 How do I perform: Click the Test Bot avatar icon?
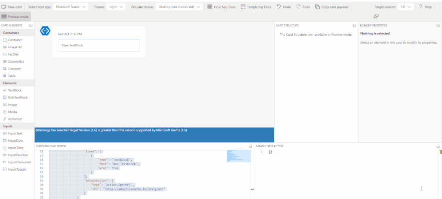click(x=45, y=31)
